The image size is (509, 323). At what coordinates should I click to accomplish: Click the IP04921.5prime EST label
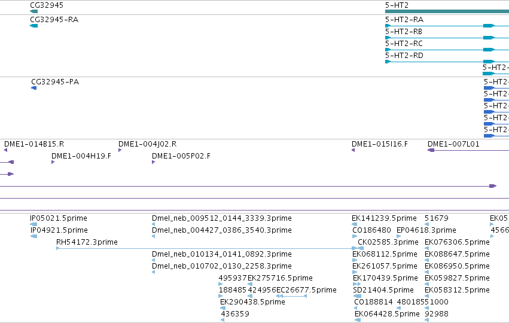(x=59, y=230)
